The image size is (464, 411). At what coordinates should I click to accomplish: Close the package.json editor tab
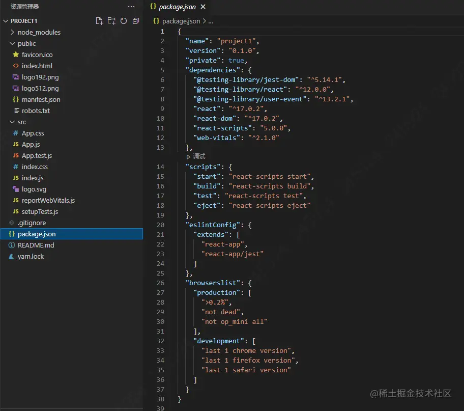pyautogui.click(x=203, y=7)
